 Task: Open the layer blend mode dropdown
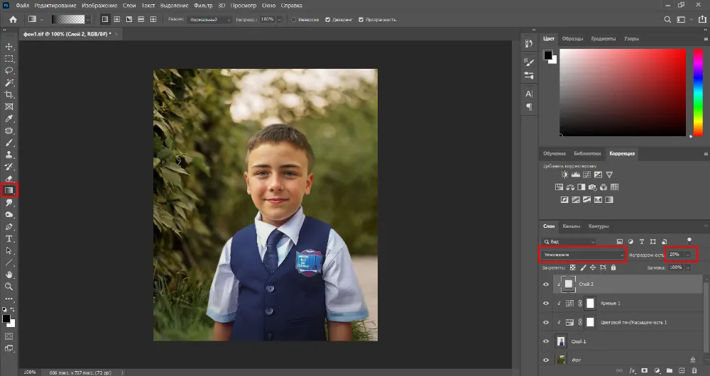click(582, 254)
